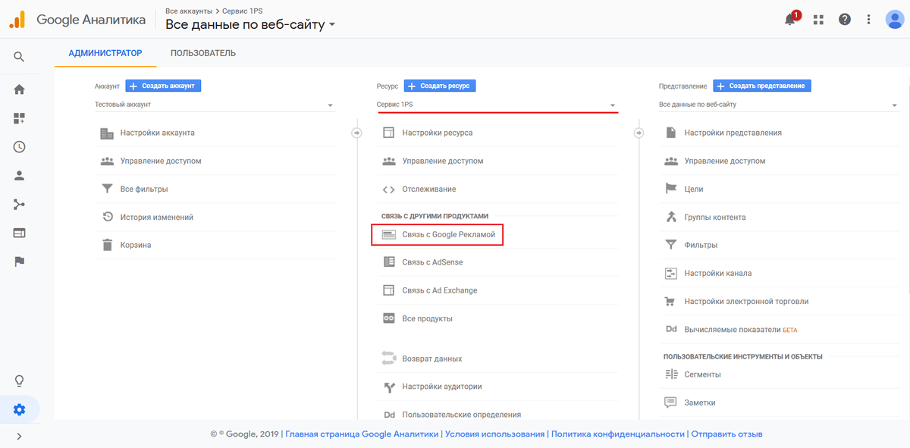Go to Home icon in sidebar

tap(19, 89)
